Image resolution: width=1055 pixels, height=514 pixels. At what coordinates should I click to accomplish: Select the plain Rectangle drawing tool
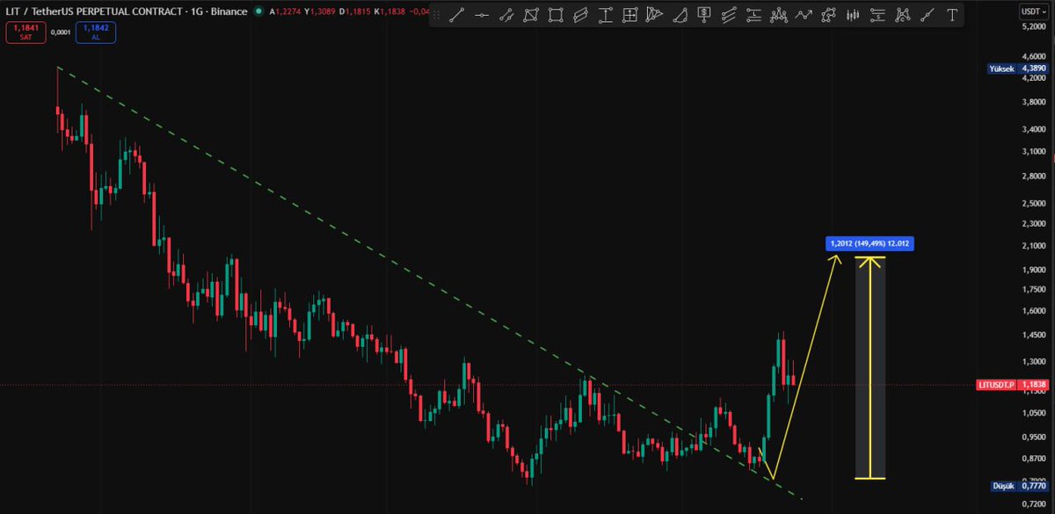click(556, 15)
